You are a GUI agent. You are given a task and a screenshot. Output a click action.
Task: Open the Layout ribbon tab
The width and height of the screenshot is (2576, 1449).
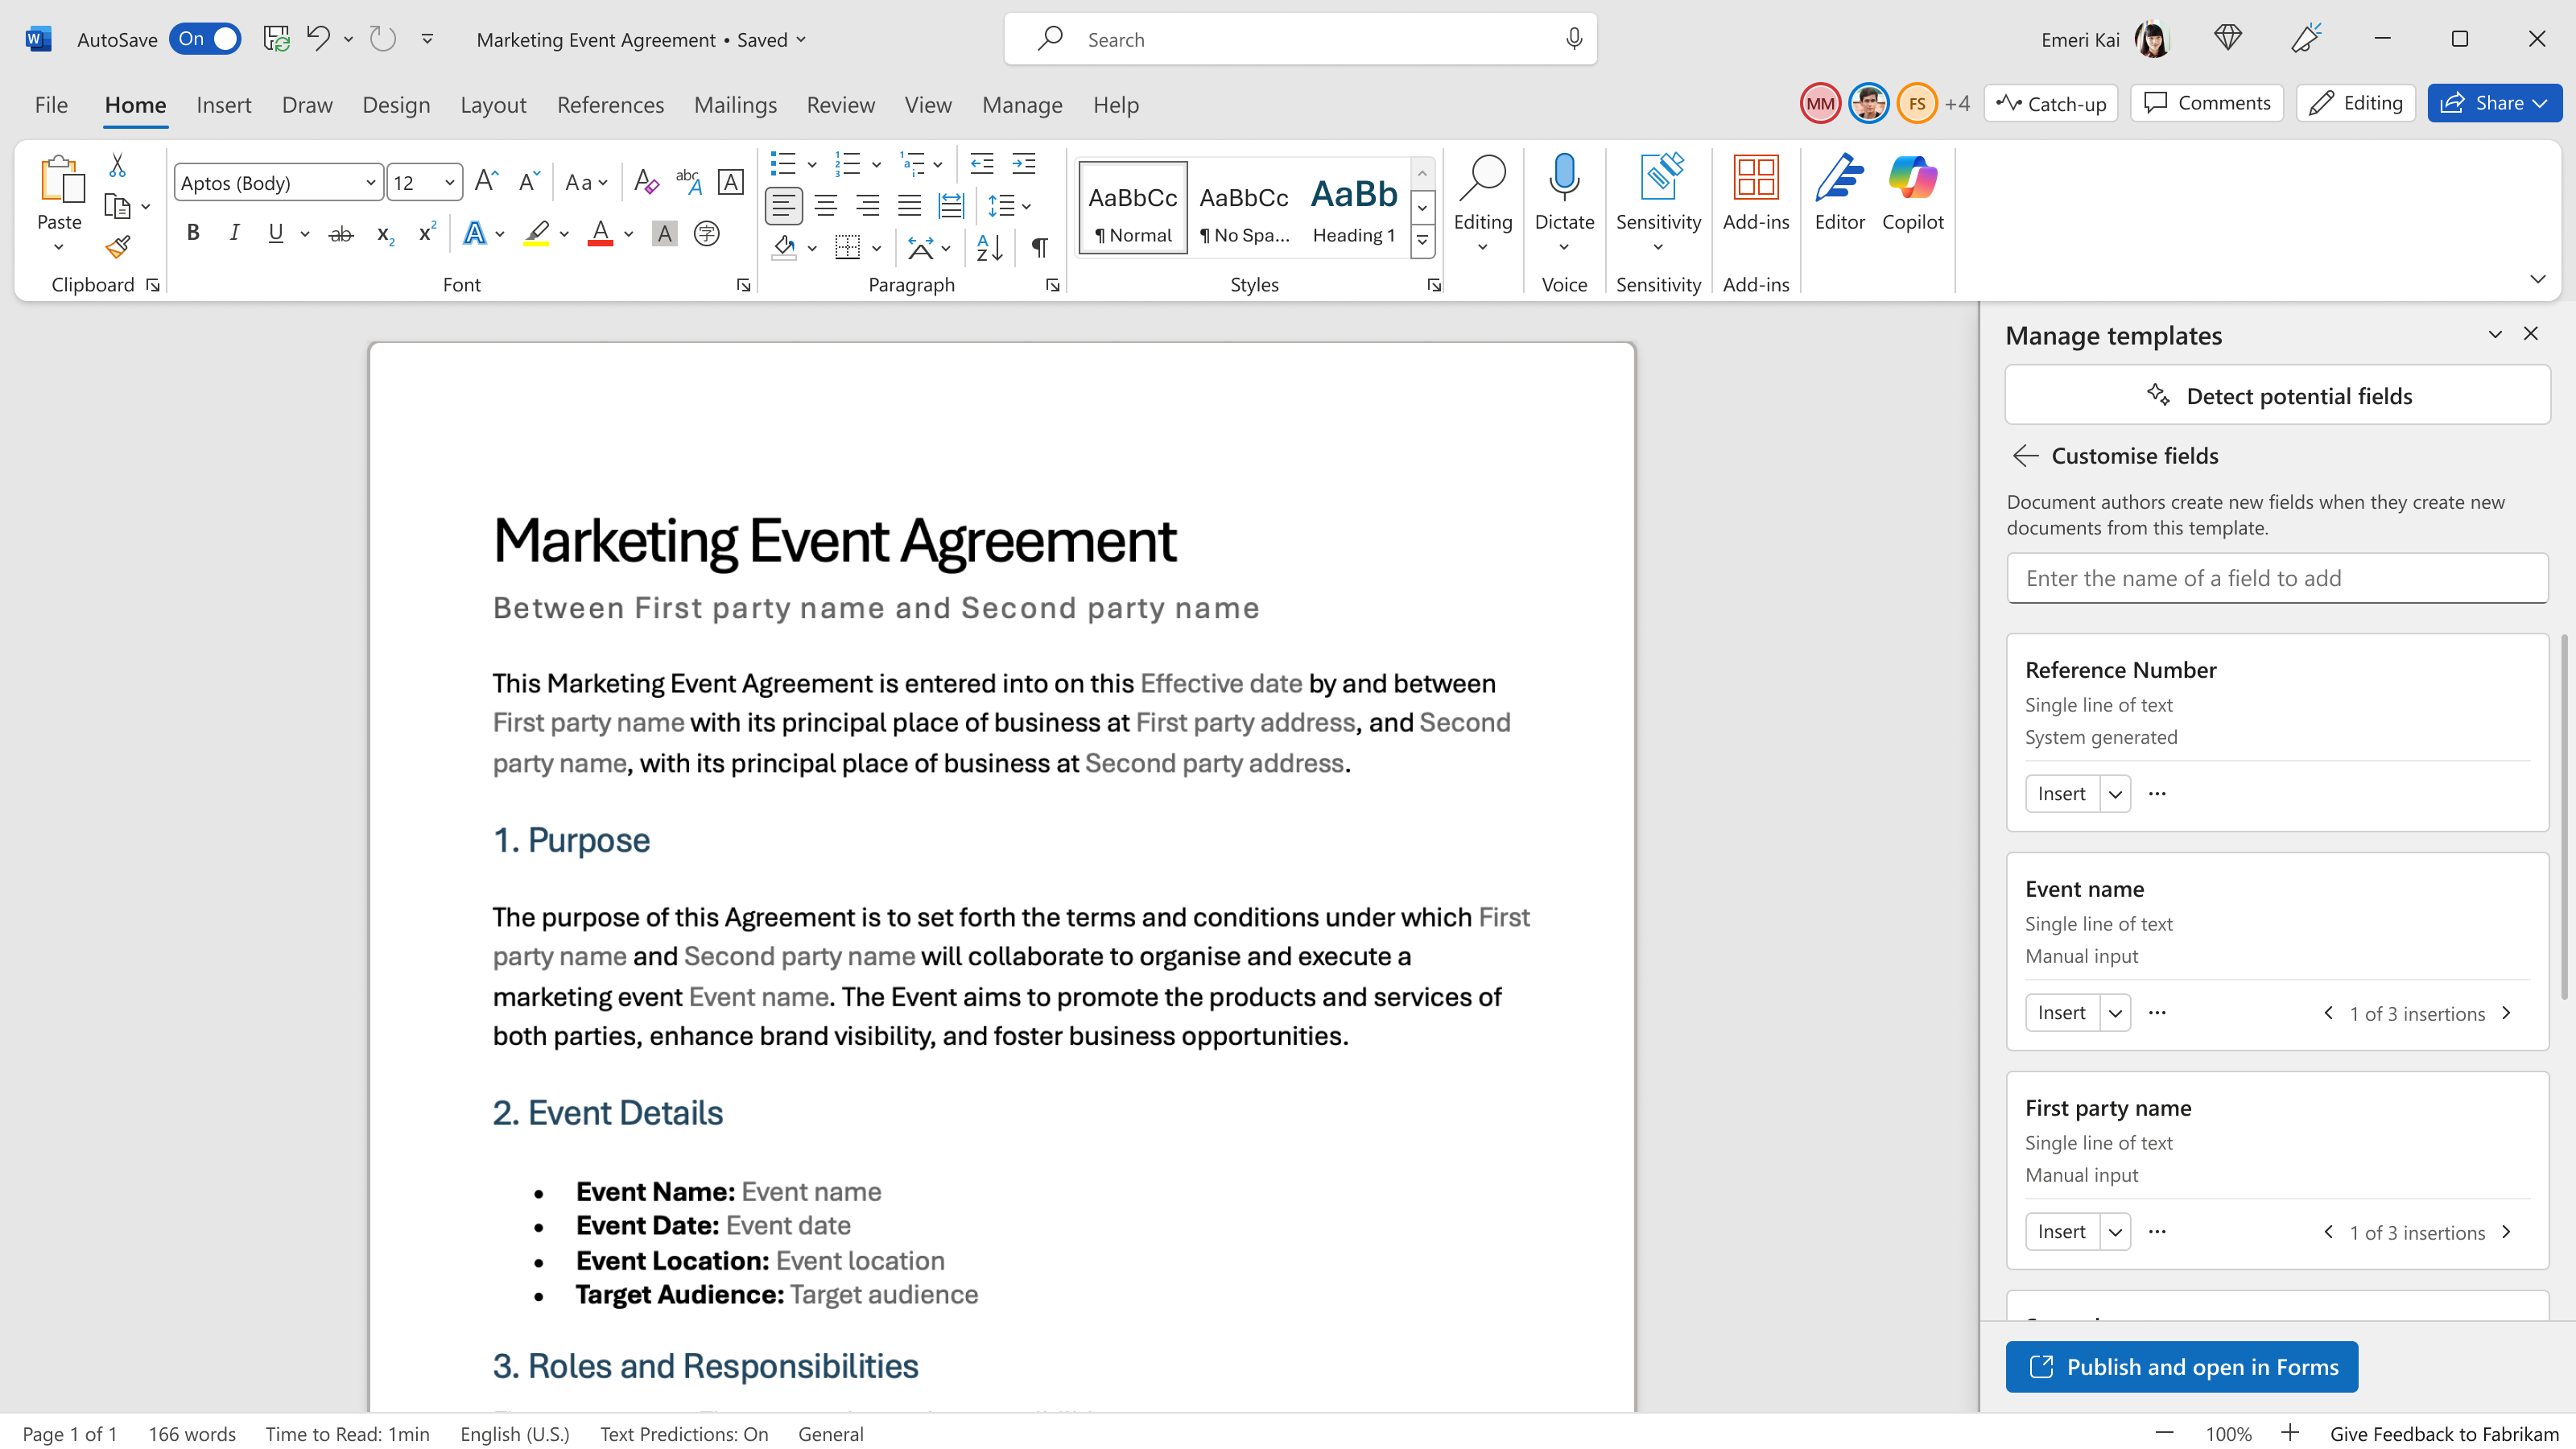[x=493, y=104]
